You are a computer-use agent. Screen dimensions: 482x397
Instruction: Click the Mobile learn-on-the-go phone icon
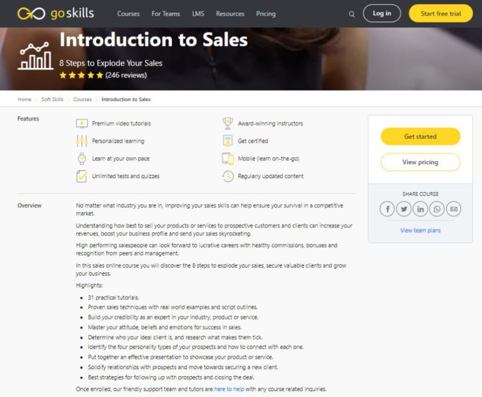coord(227,158)
